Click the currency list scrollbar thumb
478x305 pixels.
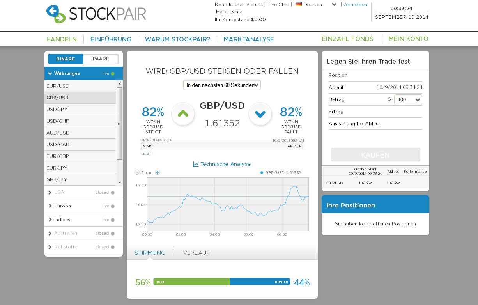[120, 123]
